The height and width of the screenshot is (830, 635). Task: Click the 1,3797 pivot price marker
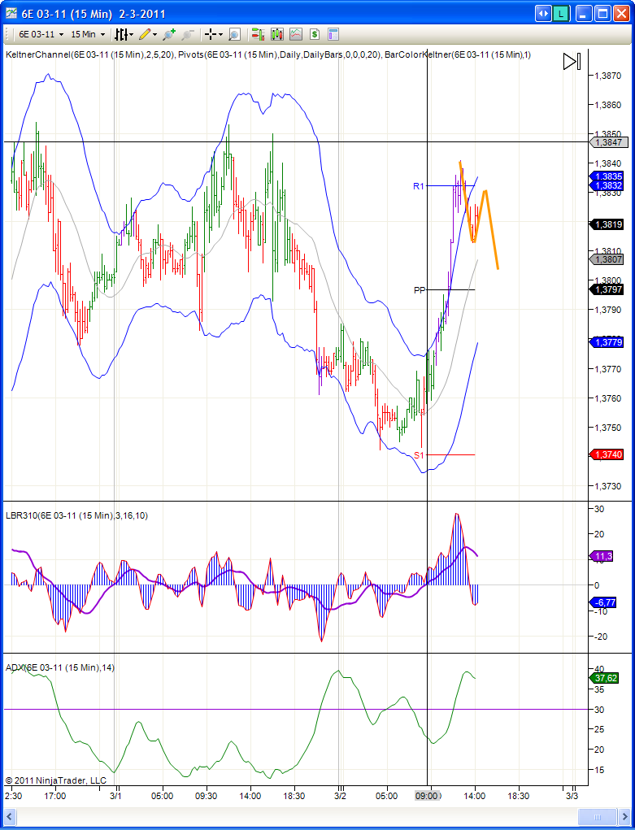606,289
